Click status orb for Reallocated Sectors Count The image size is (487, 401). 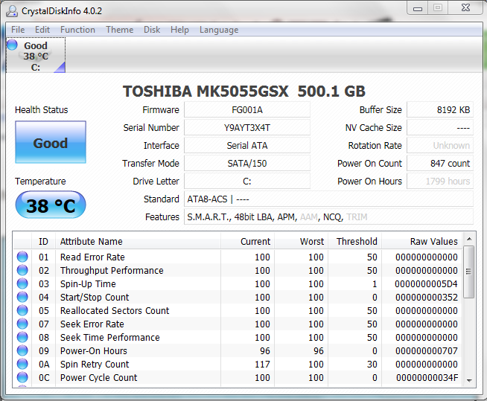[x=22, y=310]
